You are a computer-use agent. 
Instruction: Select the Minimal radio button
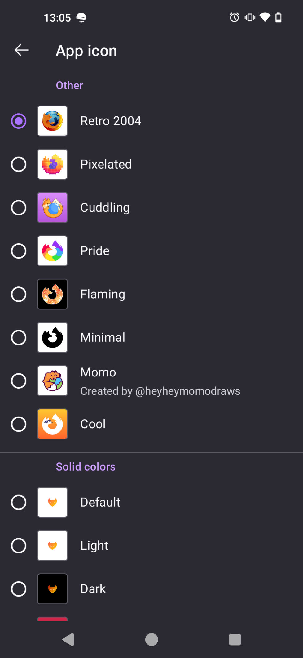[x=19, y=337]
